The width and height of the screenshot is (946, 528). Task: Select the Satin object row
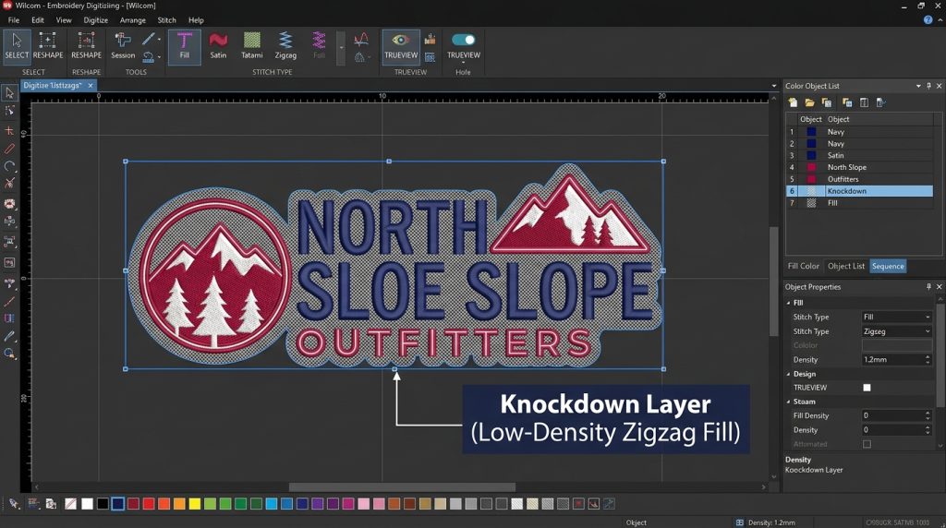click(x=859, y=155)
